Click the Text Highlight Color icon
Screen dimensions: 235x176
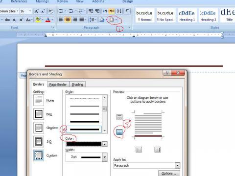click(38, 20)
